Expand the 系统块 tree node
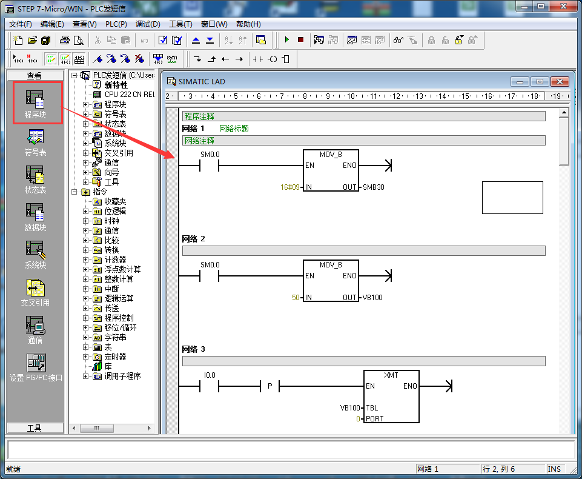 pyautogui.click(x=86, y=143)
